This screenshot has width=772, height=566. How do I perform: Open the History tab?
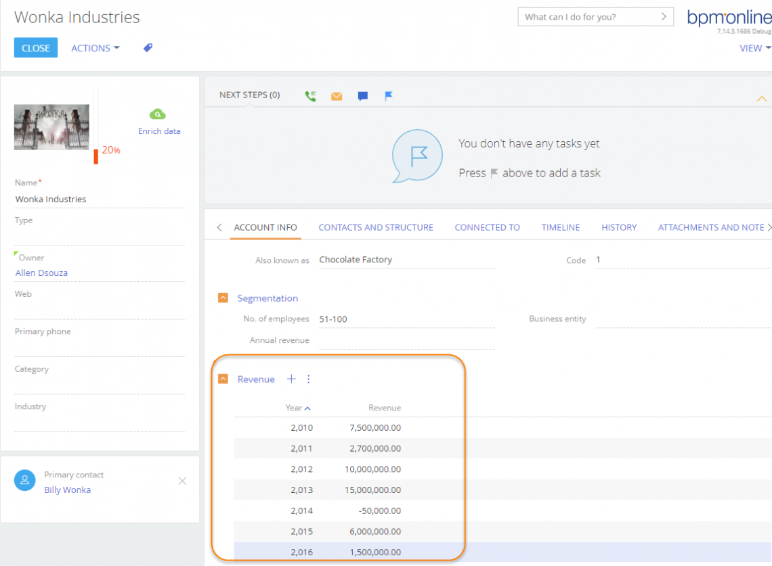tap(619, 228)
